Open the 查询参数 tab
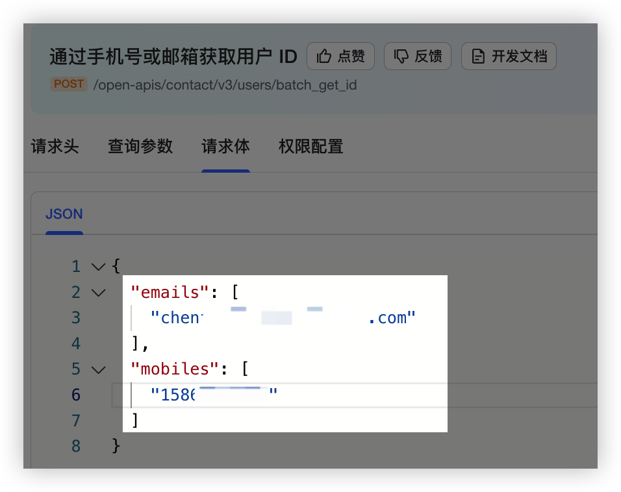The height and width of the screenshot is (492, 621). tap(140, 147)
